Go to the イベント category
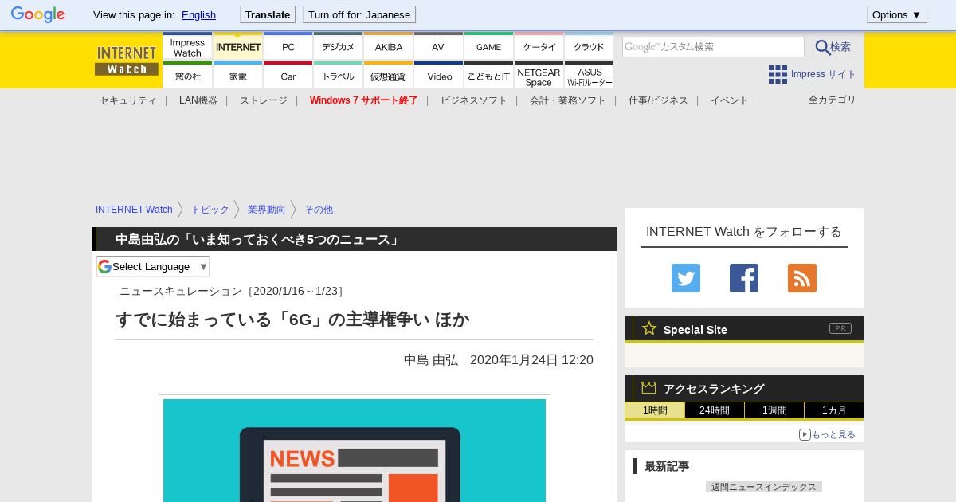 pos(730,100)
